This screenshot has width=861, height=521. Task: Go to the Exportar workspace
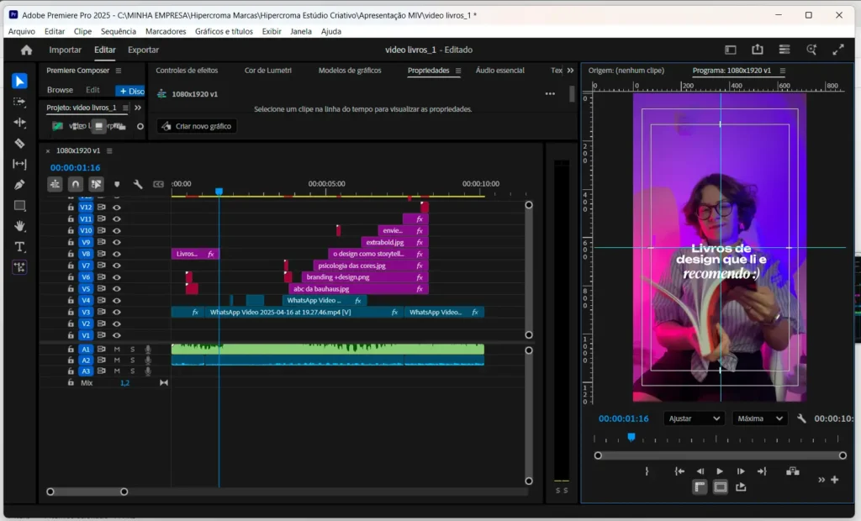tap(143, 50)
